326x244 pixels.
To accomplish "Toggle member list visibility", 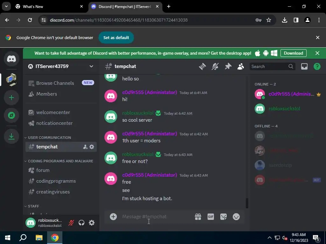I will [x=241, y=66].
